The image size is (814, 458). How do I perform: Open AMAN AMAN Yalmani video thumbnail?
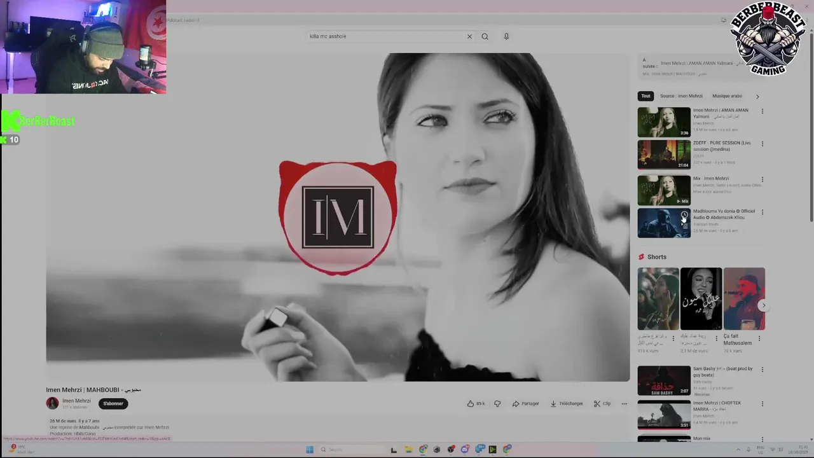664,121
